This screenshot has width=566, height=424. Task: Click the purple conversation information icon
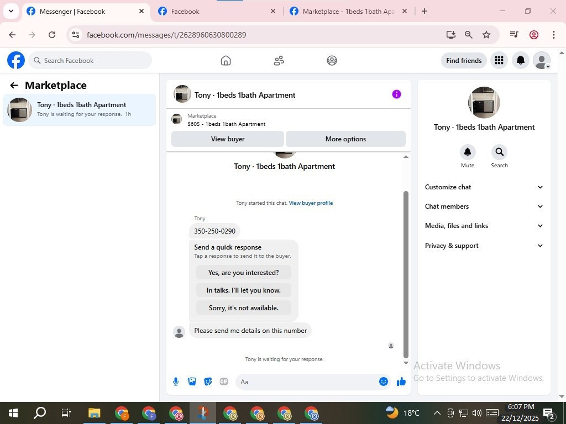(396, 94)
